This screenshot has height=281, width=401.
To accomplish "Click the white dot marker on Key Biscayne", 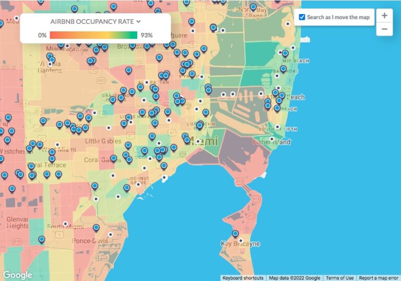I will pyautogui.click(x=241, y=240).
